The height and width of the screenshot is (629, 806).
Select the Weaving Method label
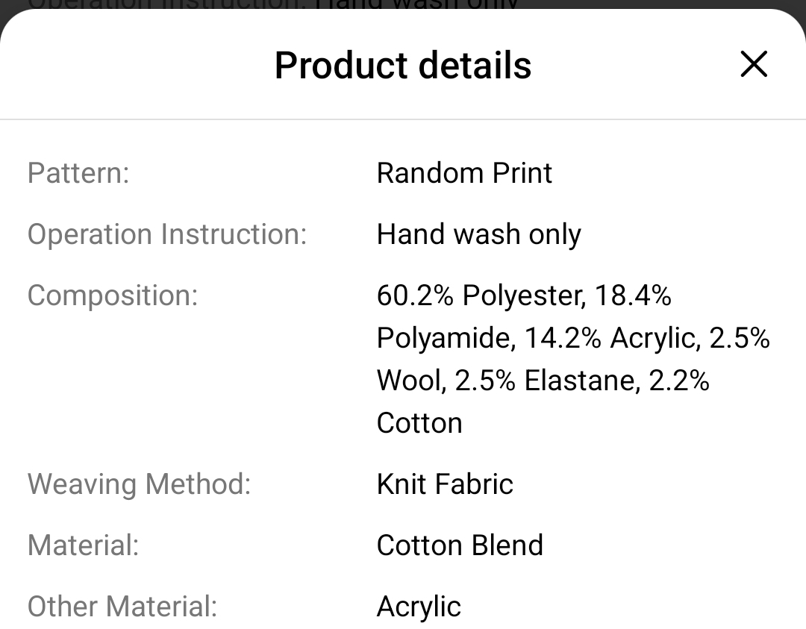click(x=140, y=484)
